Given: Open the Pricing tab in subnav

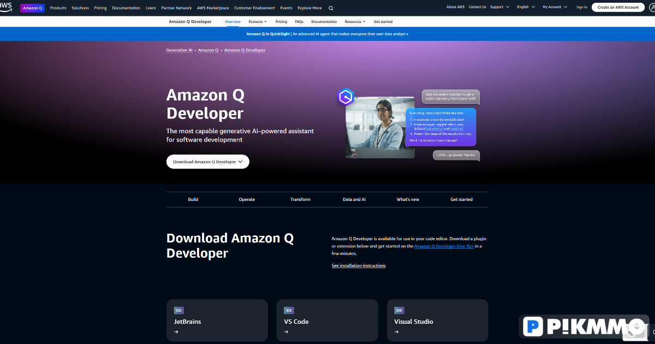Looking at the screenshot, I should [281, 22].
